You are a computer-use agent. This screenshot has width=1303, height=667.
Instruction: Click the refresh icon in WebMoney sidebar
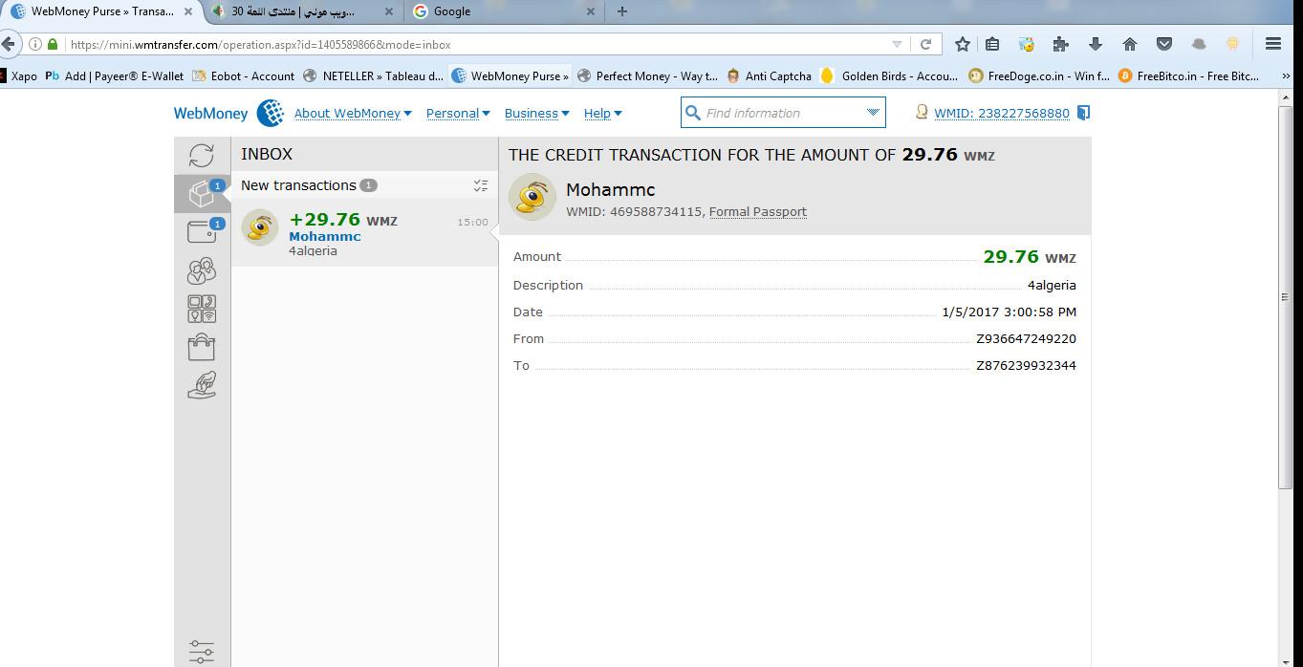click(x=202, y=155)
